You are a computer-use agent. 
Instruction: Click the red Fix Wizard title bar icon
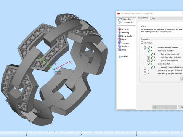(x=119, y=14)
